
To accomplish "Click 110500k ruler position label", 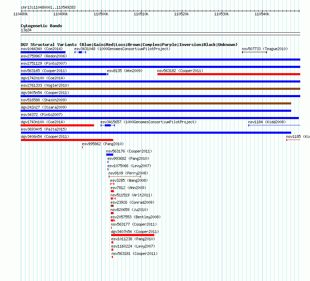I will (101, 14).
